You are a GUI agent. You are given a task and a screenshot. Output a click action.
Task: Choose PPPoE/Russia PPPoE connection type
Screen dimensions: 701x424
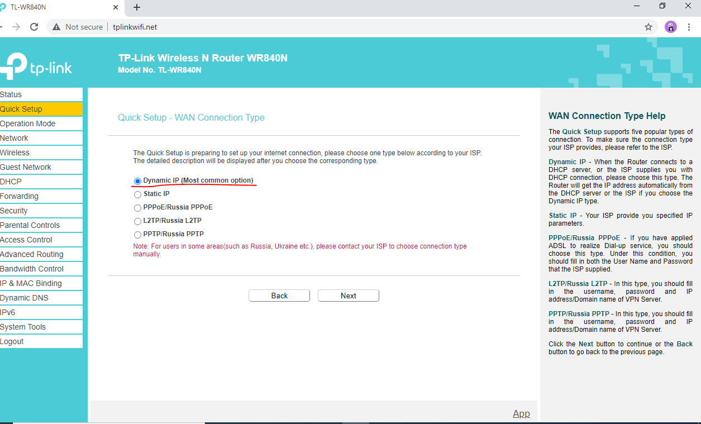tap(137, 208)
